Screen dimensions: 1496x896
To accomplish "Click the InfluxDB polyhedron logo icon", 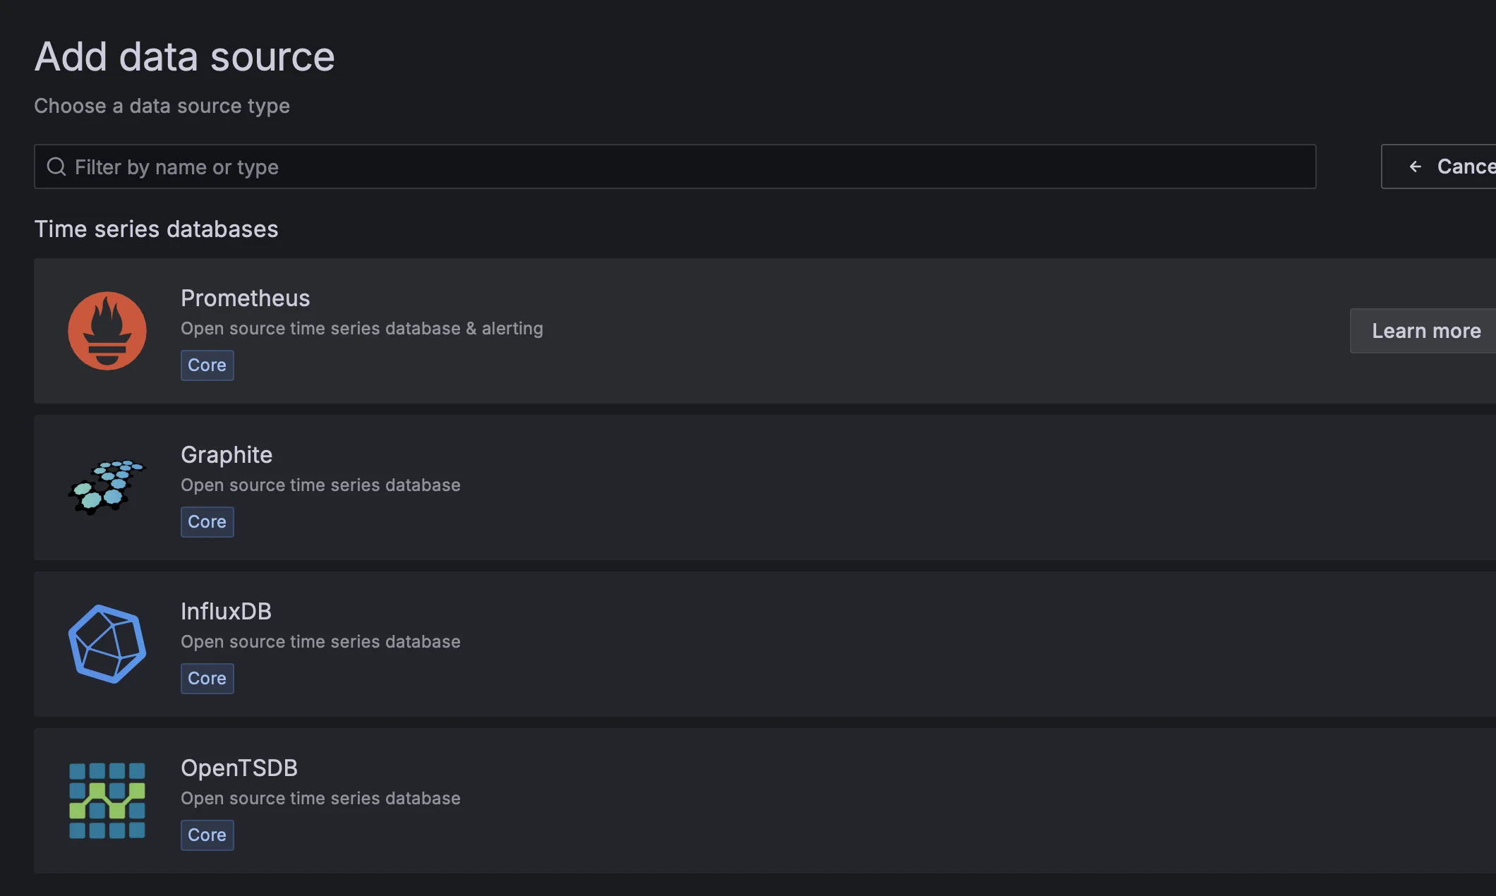I will [x=107, y=644].
